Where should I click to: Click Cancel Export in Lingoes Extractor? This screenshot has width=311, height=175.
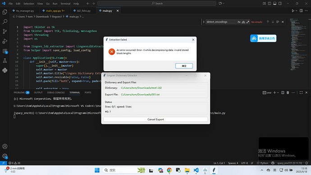point(155,120)
